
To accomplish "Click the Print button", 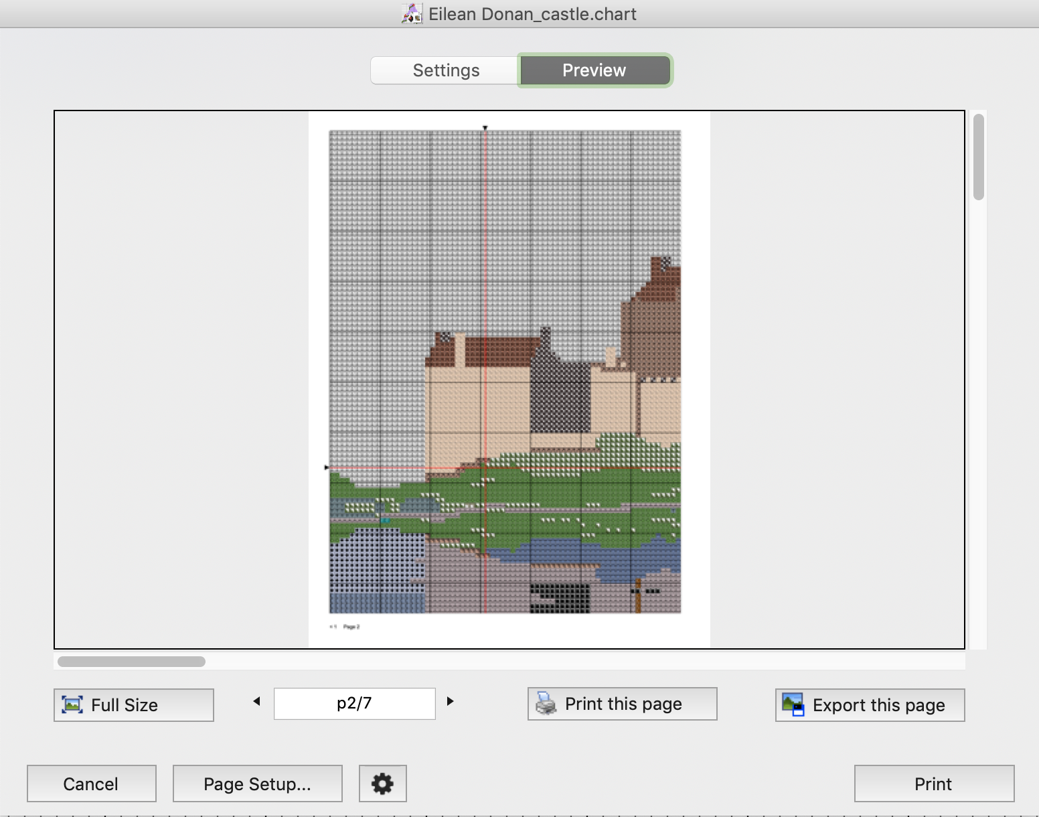I will coord(933,784).
